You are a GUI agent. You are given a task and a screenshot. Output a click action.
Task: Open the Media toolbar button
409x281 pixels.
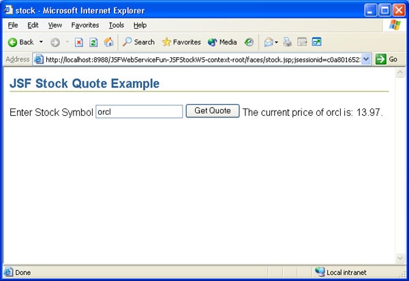[222, 42]
